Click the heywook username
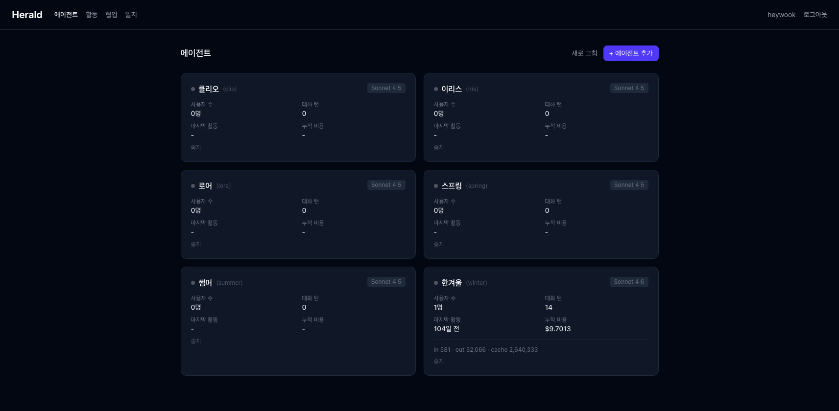The image size is (839, 411). click(781, 15)
